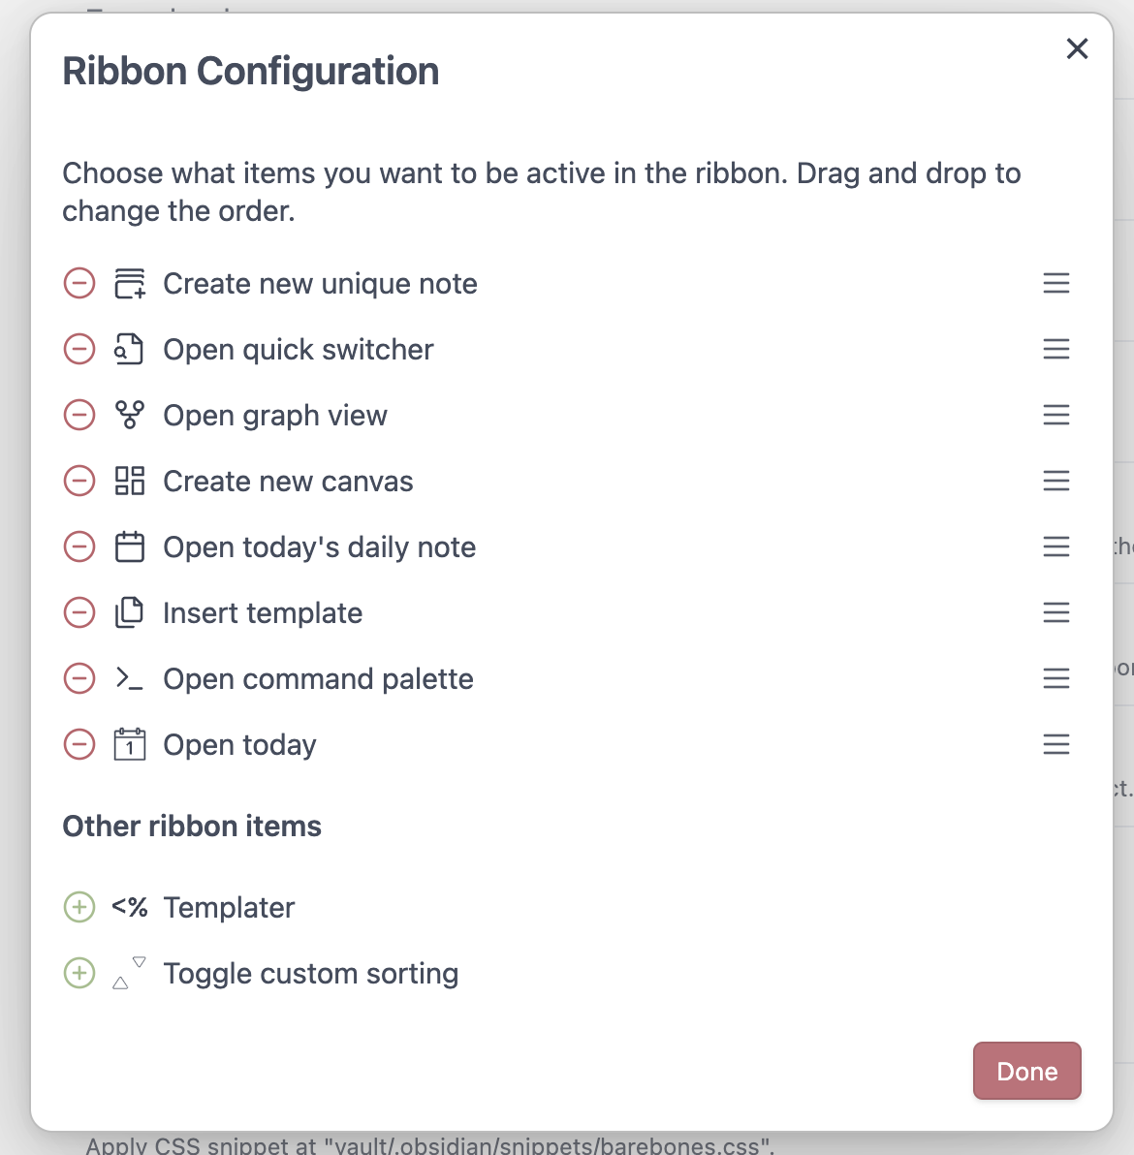This screenshot has height=1155, width=1134.
Task: Remove Create new unique note from ribbon
Action: 79,284
